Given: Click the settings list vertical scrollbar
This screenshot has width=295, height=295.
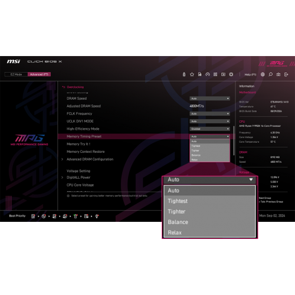Looking at the screenshot, I should click(234, 140).
